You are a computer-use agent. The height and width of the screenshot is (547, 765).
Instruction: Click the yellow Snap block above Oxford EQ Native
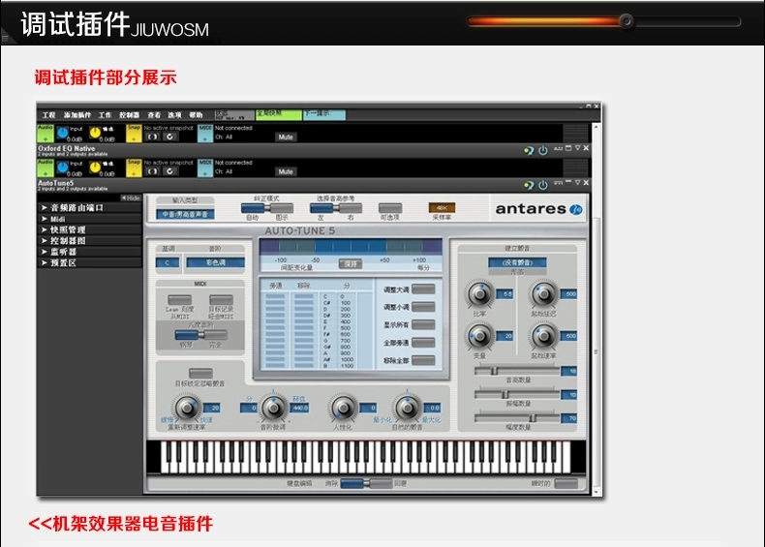point(134,134)
